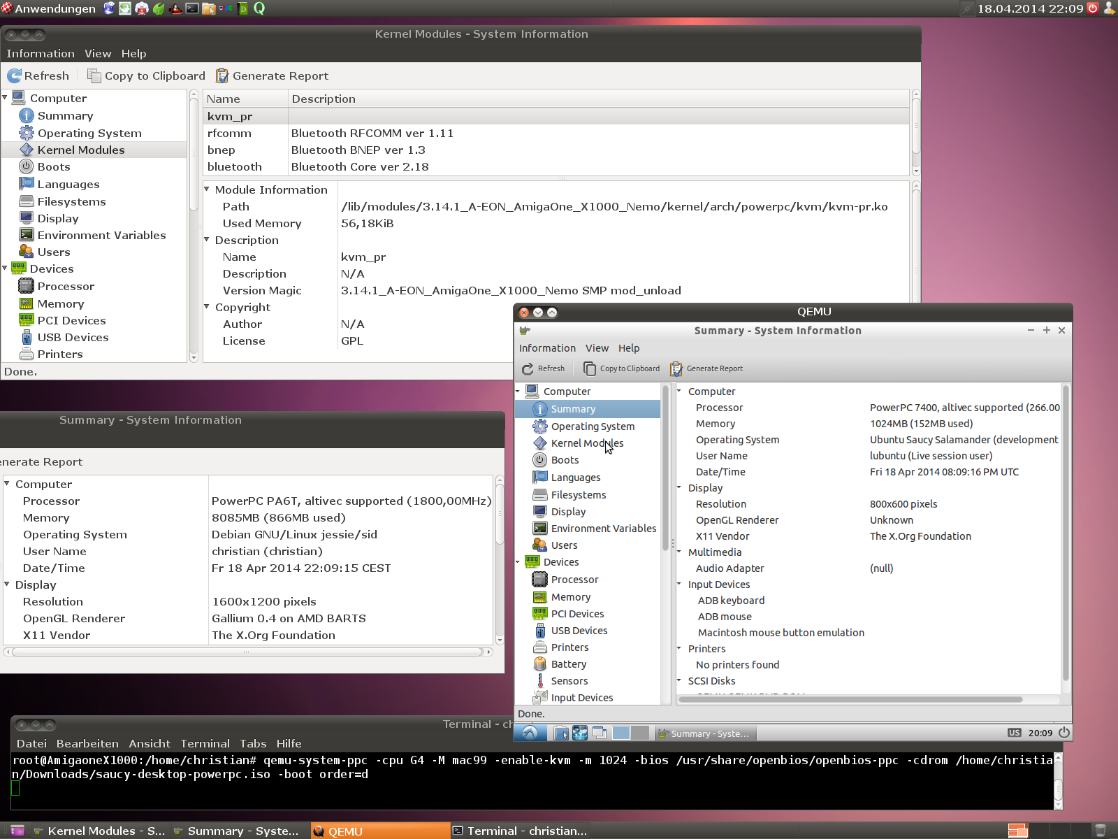Select Environment Variables in QEMU guest sidebar

(x=603, y=529)
